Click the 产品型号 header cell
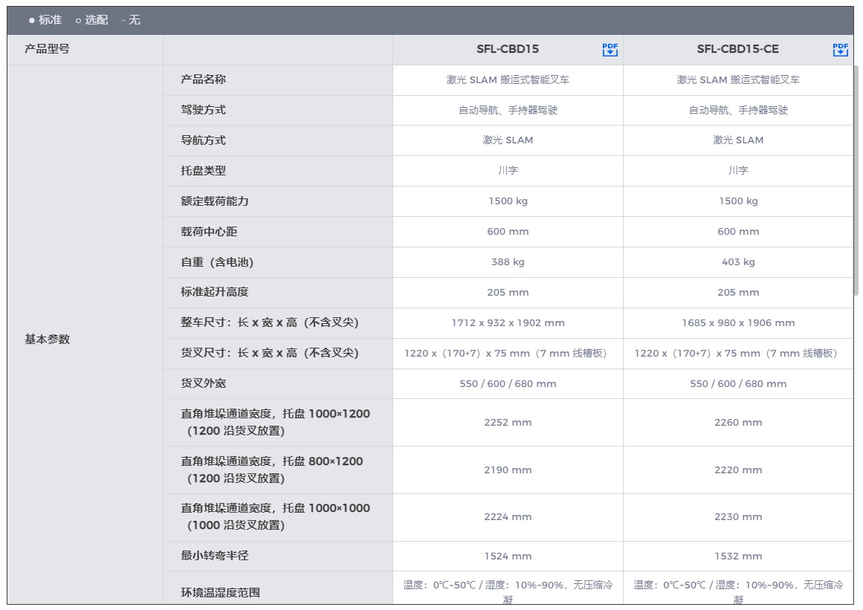This screenshot has height=610, width=863. click(x=47, y=50)
